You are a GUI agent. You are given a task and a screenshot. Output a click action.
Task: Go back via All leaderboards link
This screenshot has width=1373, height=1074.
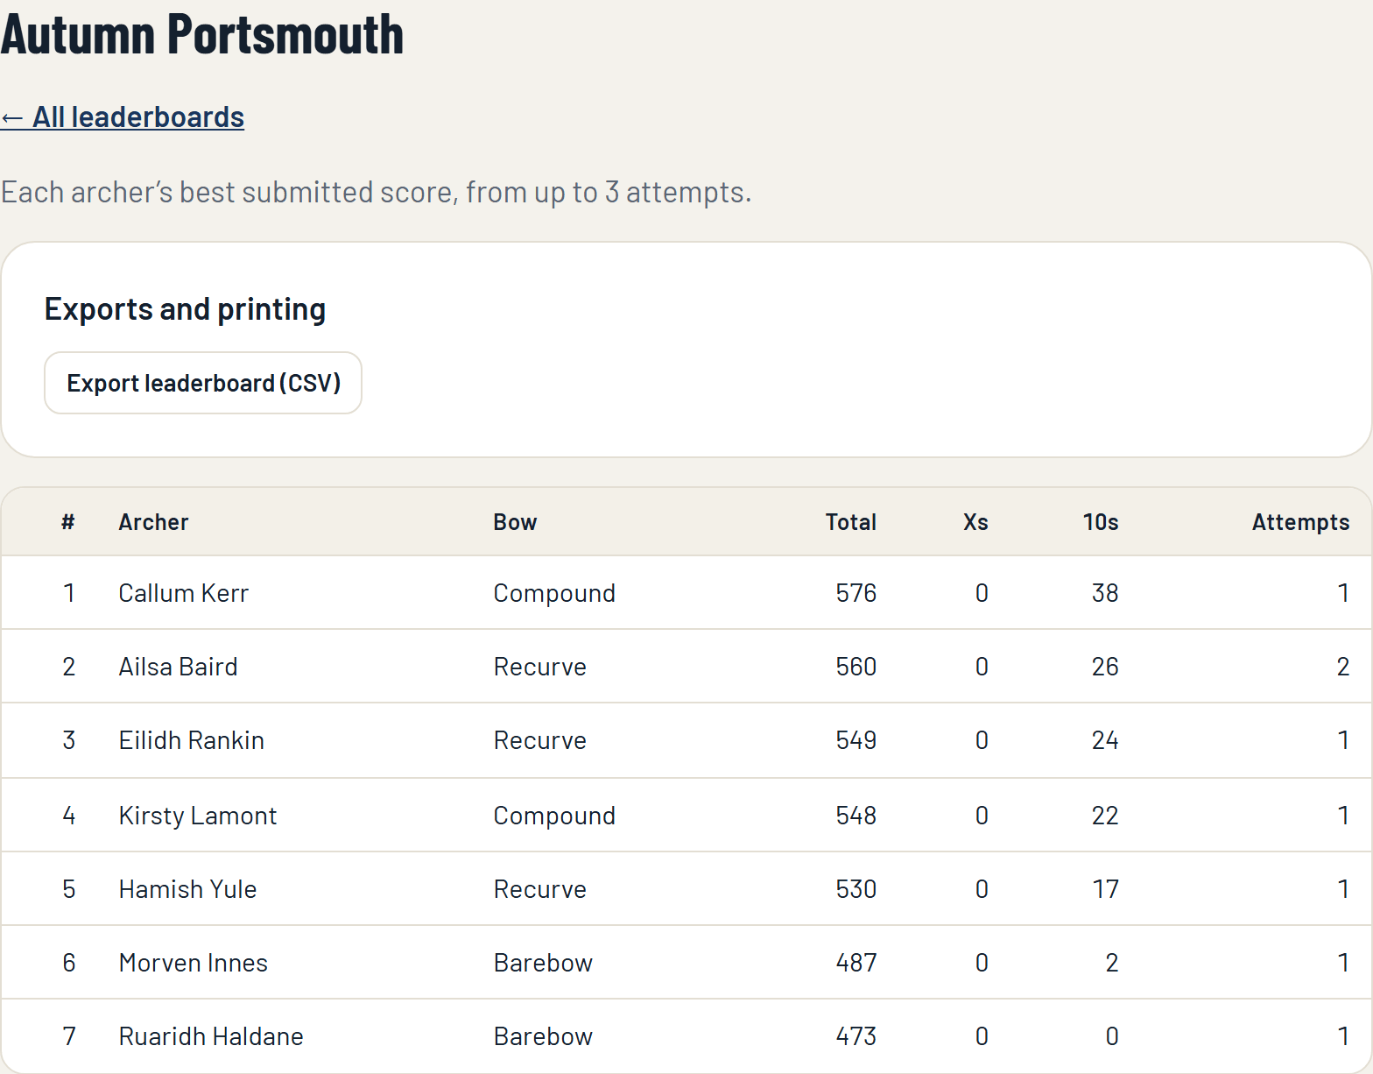coord(123,117)
